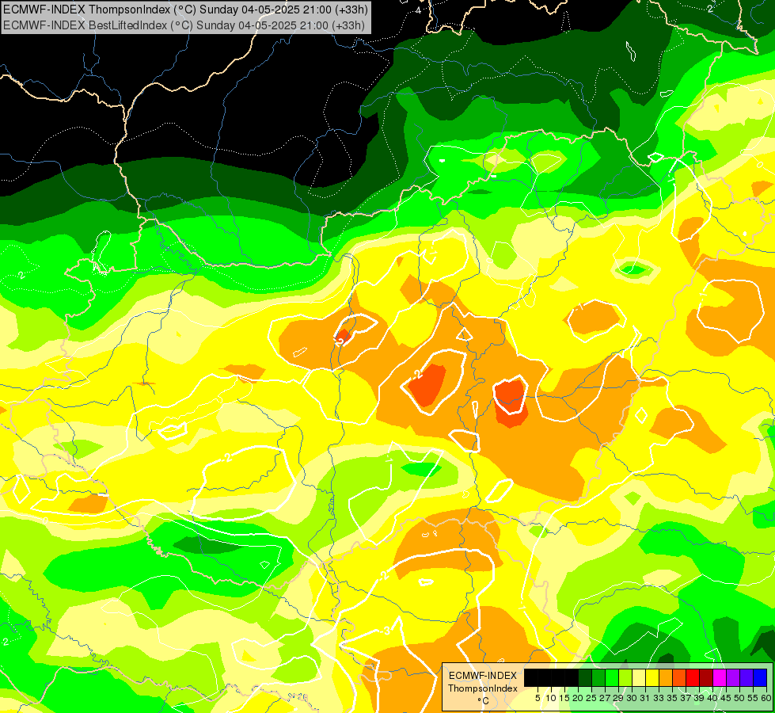Click the blue 55-60 legend swatch
Screen dimensions: 775x713
[760, 677]
